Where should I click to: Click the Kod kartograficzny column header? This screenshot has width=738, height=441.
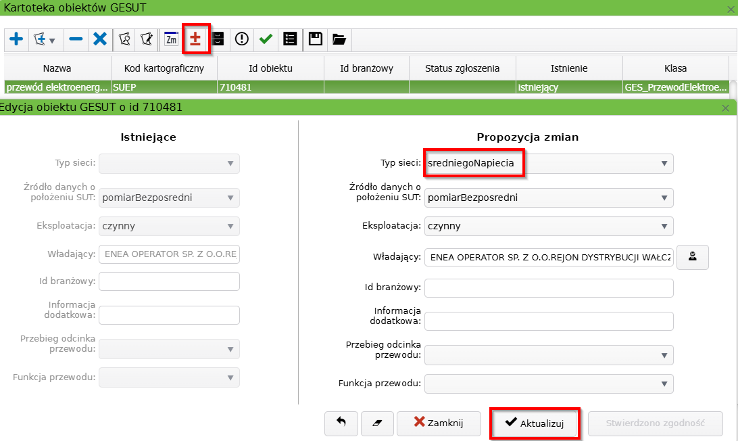click(164, 68)
